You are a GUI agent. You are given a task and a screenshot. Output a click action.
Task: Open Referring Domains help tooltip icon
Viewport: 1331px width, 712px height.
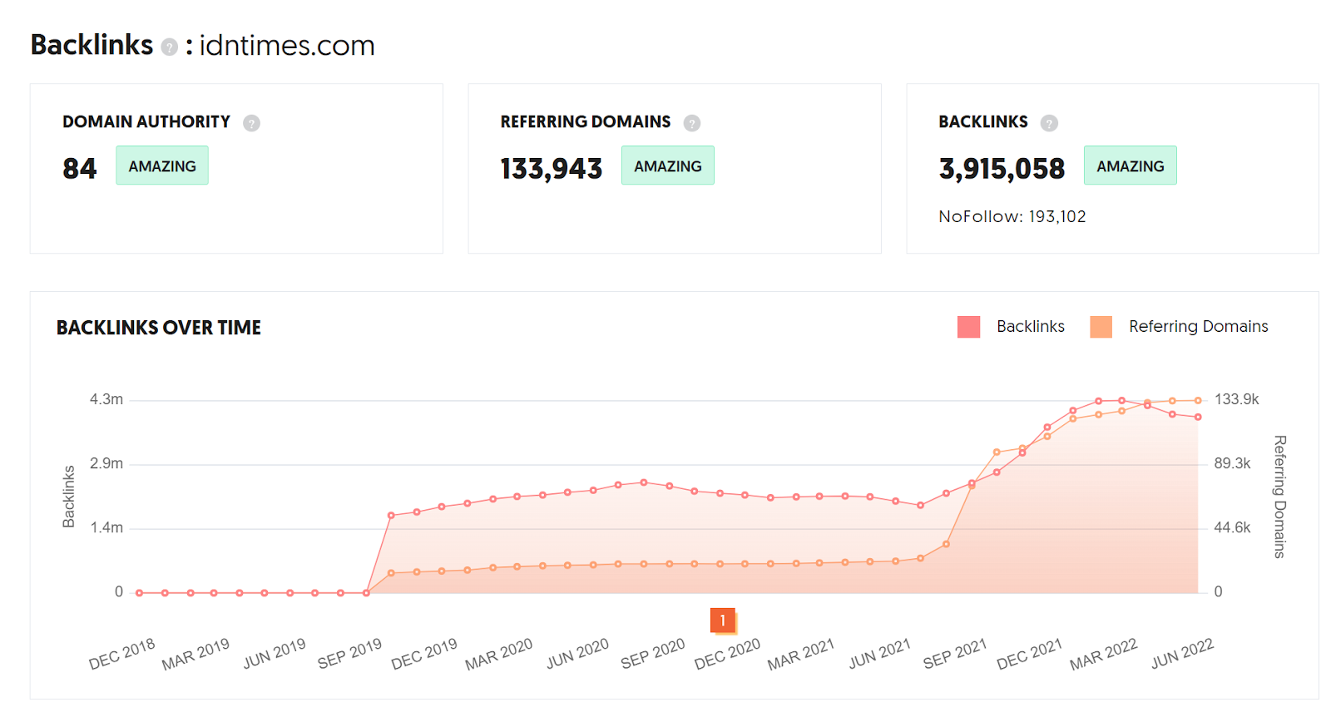(x=692, y=123)
